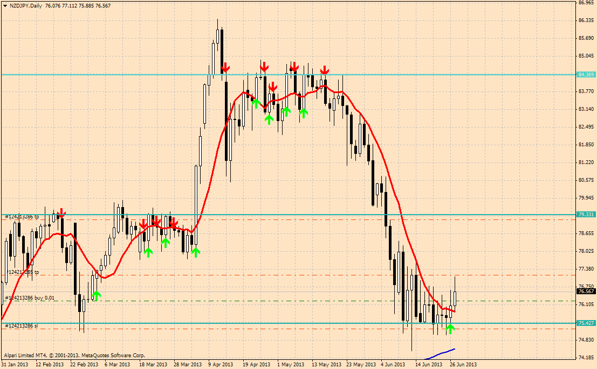Click the 85.690 price scale value

(x=586, y=38)
